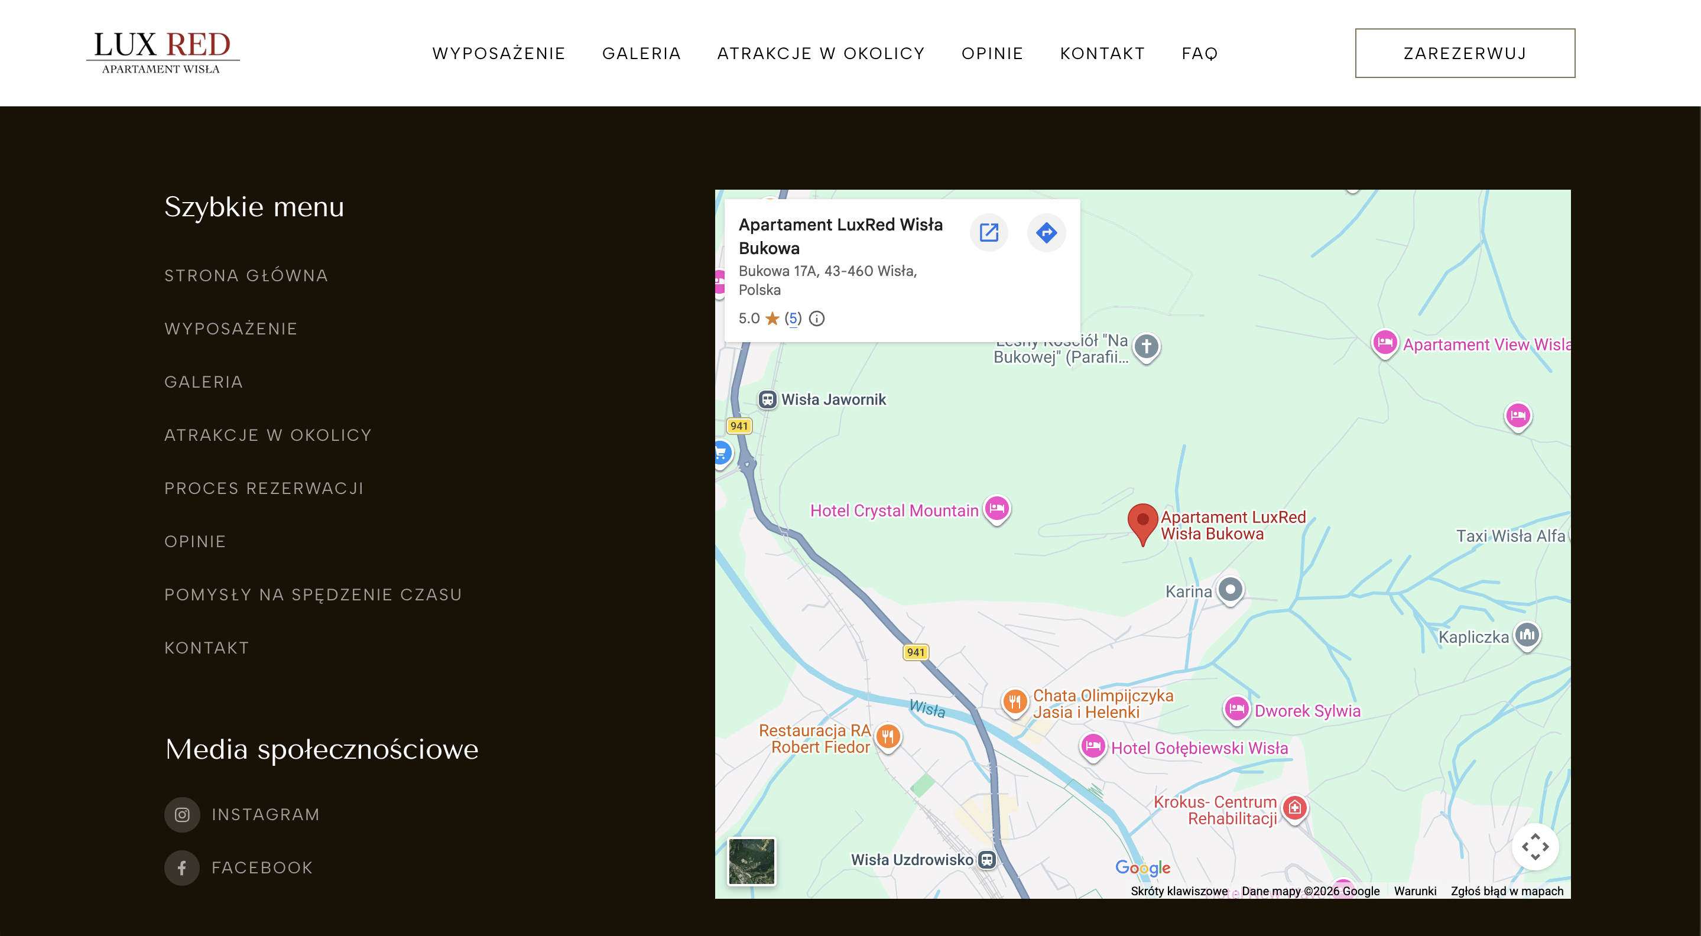Open the Instagram icon
The image size is (1701, 936).
pos(182,814)
